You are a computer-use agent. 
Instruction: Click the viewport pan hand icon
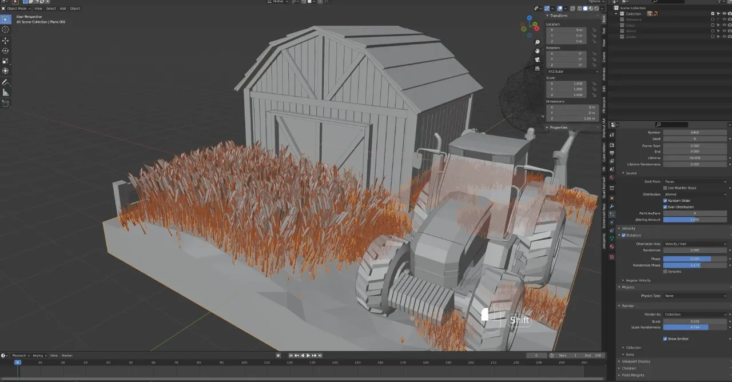pyautogui.click(x=538, y=51)
